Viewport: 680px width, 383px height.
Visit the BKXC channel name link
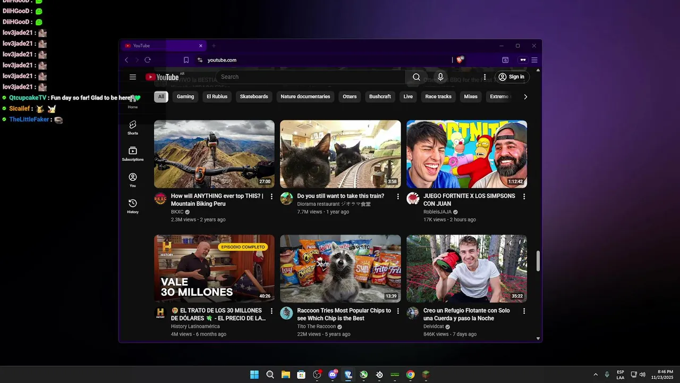coord(177,212)
